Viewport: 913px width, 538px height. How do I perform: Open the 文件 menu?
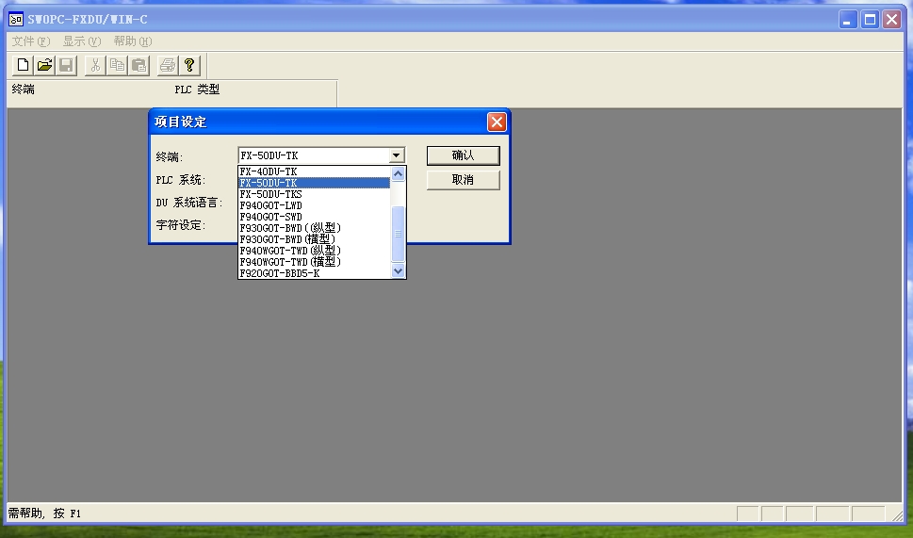pyautogui.click(x=30, y=41)
